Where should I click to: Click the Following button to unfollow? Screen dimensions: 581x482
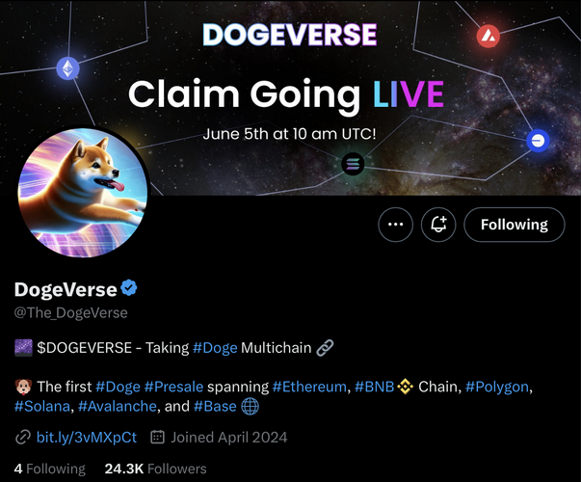pos(515,225)
